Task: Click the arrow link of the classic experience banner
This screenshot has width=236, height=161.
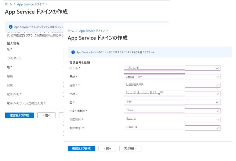Action: 152,52
